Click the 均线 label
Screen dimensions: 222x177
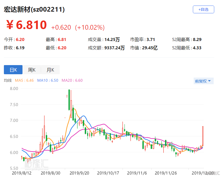(8, 80)
